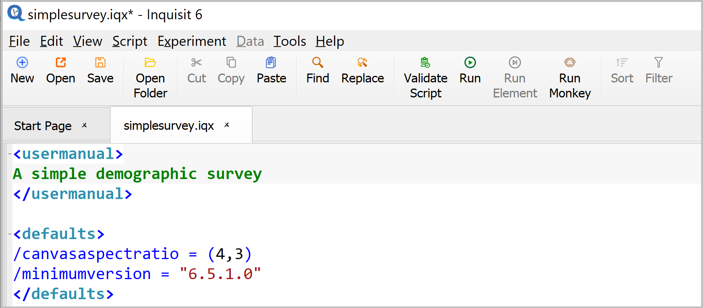Open the Data menu
Viewport: 703px width, 308px height.
[250, 41]
